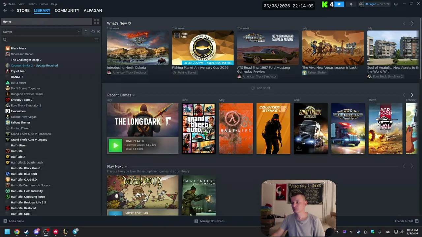Enter Big Picture mode via monitor icon
This screenshot has height=237, width=422.
tap(396, 4)
